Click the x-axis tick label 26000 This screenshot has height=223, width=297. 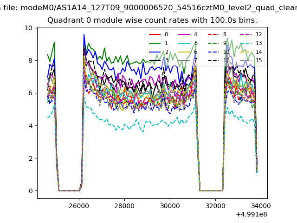79,205
